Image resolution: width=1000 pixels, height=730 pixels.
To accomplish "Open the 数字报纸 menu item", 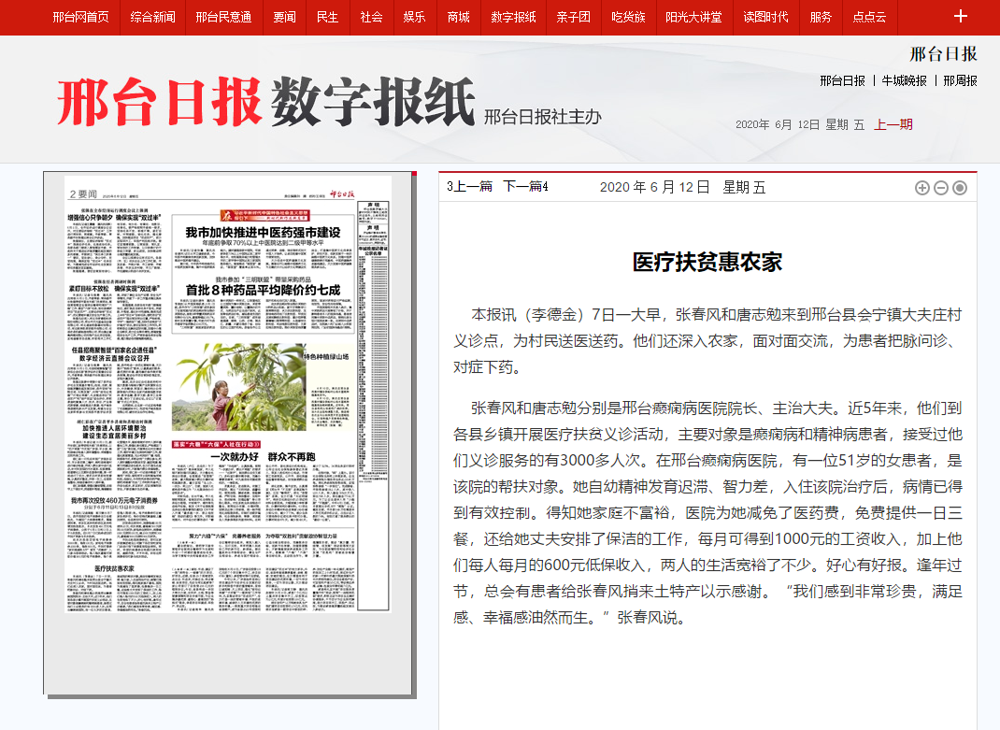I will (x=513, y=17).
